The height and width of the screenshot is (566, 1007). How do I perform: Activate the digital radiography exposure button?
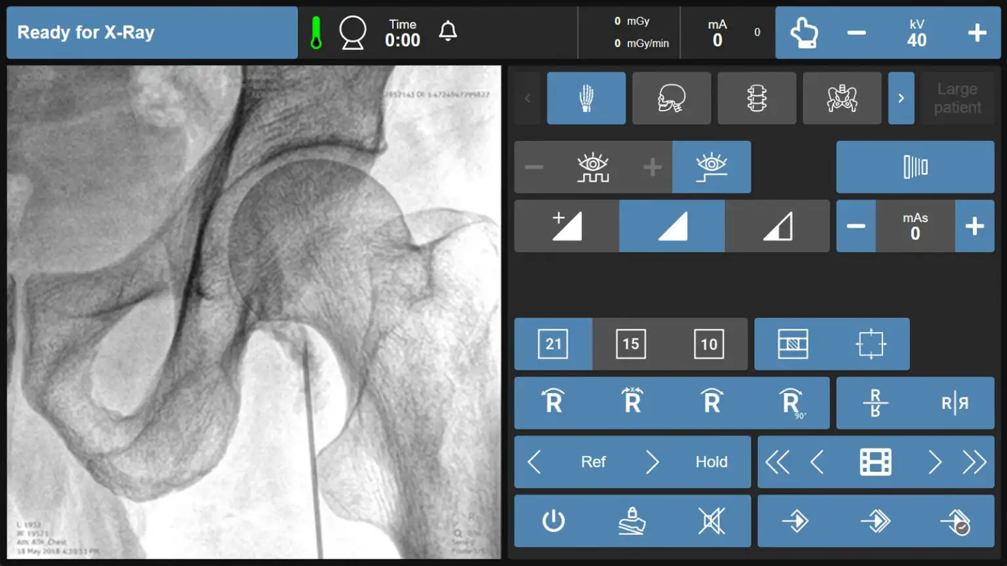point(915,167)
